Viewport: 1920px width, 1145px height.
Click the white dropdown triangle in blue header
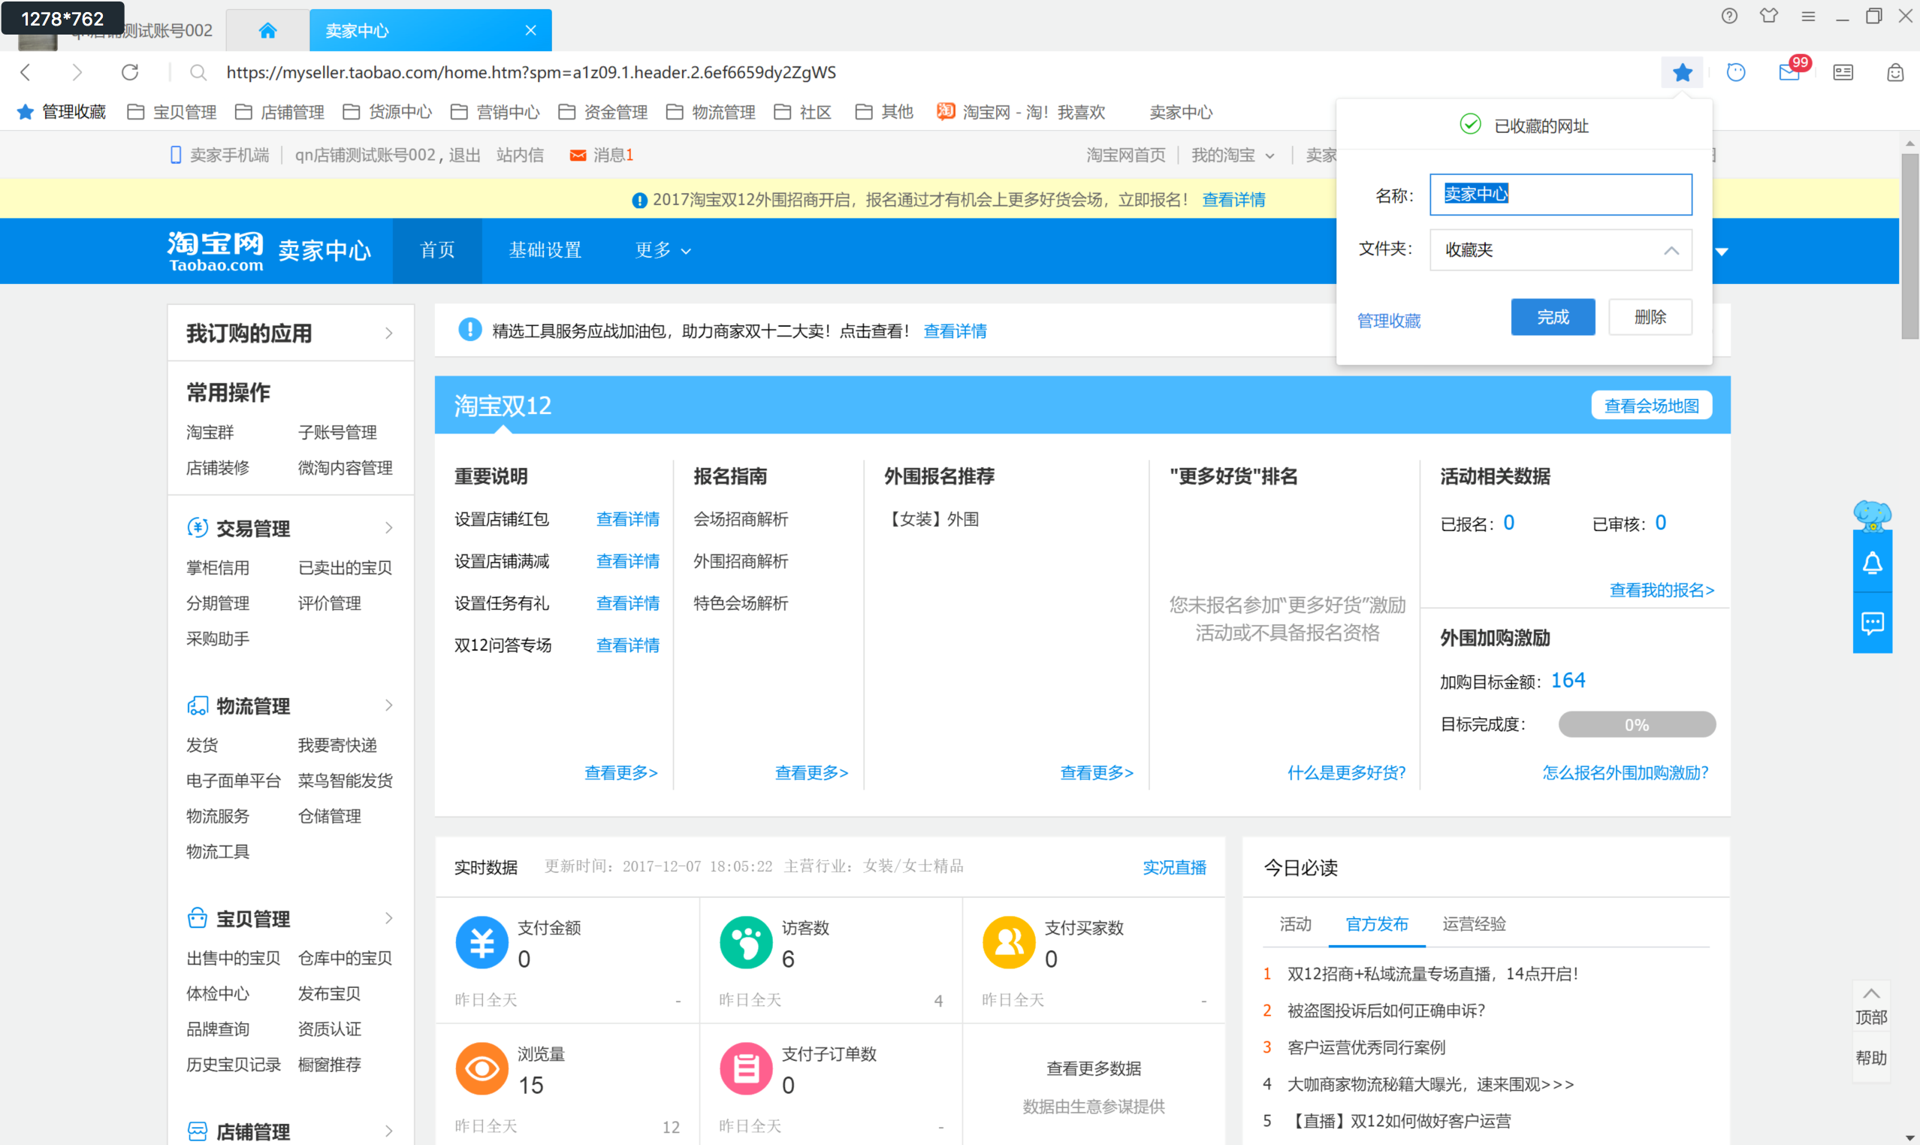[x=1722, y=252]
